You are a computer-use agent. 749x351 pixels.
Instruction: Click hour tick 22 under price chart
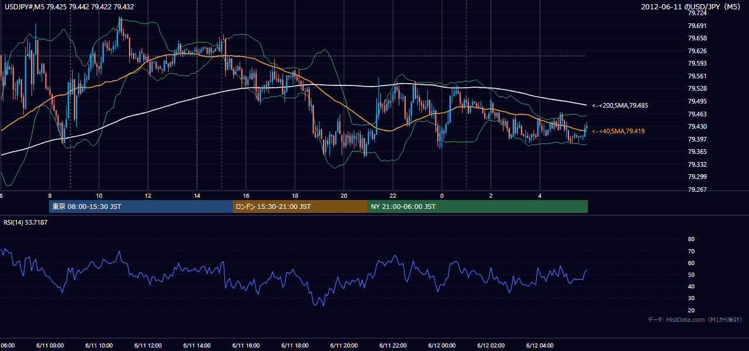[393, 196]
